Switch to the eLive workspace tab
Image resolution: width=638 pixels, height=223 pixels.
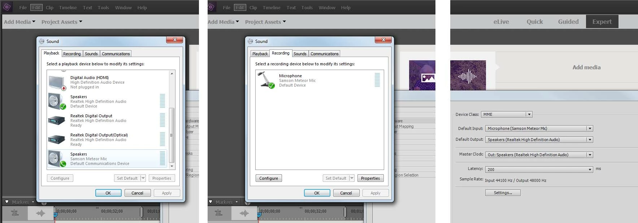pyautogui.click(x=501, y=22)
